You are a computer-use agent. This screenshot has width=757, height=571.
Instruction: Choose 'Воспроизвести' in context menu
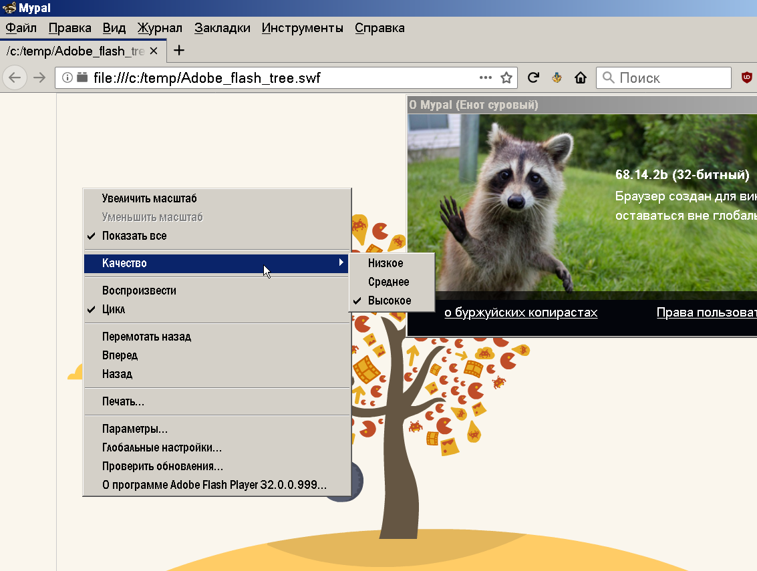(x=216, y=291)
